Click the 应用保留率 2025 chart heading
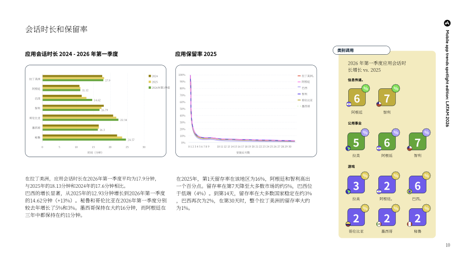Screen dimensions: 461x260 pos(196,54)
